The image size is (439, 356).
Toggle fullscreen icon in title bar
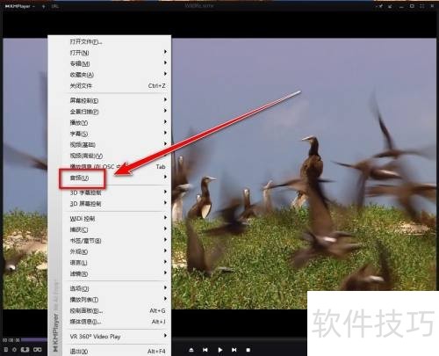pos(421,6)
